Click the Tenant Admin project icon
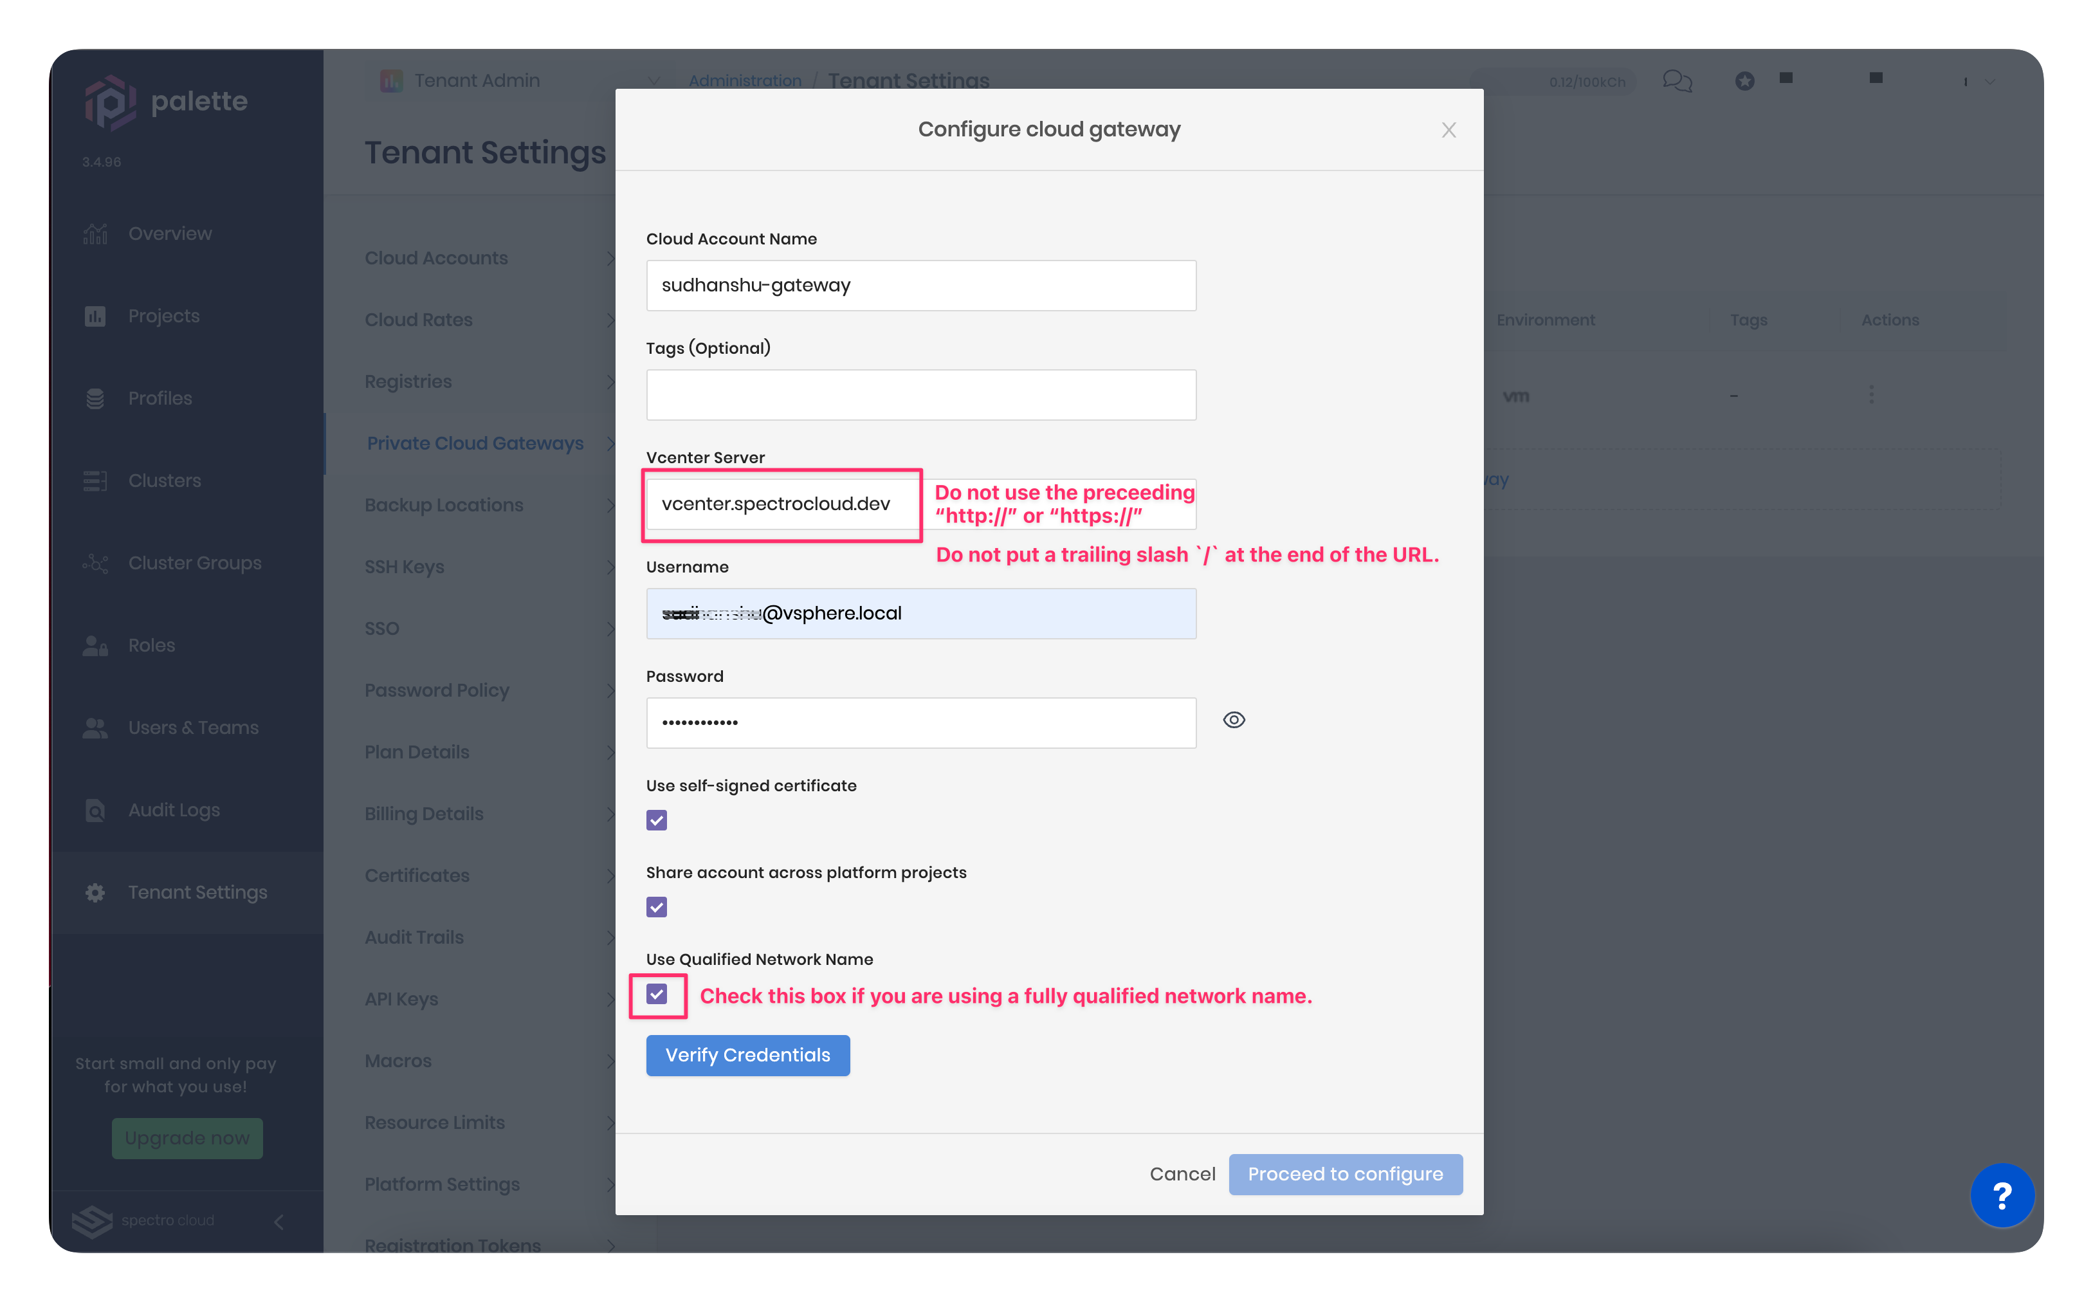Viewport: 2093px width, 1302px height. pos(391,81)
